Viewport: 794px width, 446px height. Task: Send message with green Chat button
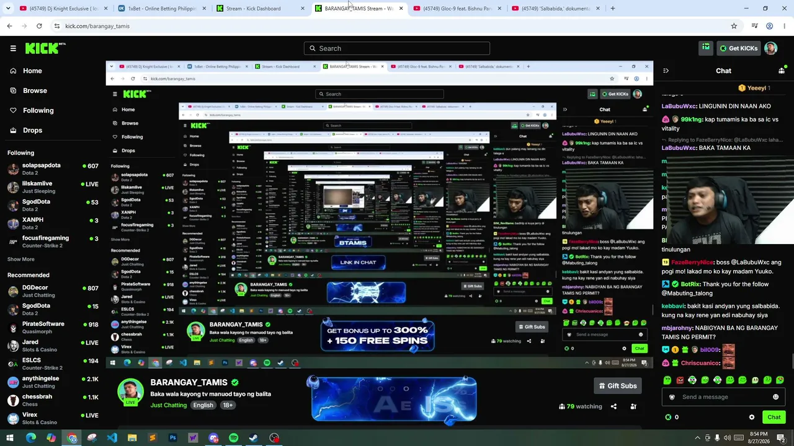774,417
